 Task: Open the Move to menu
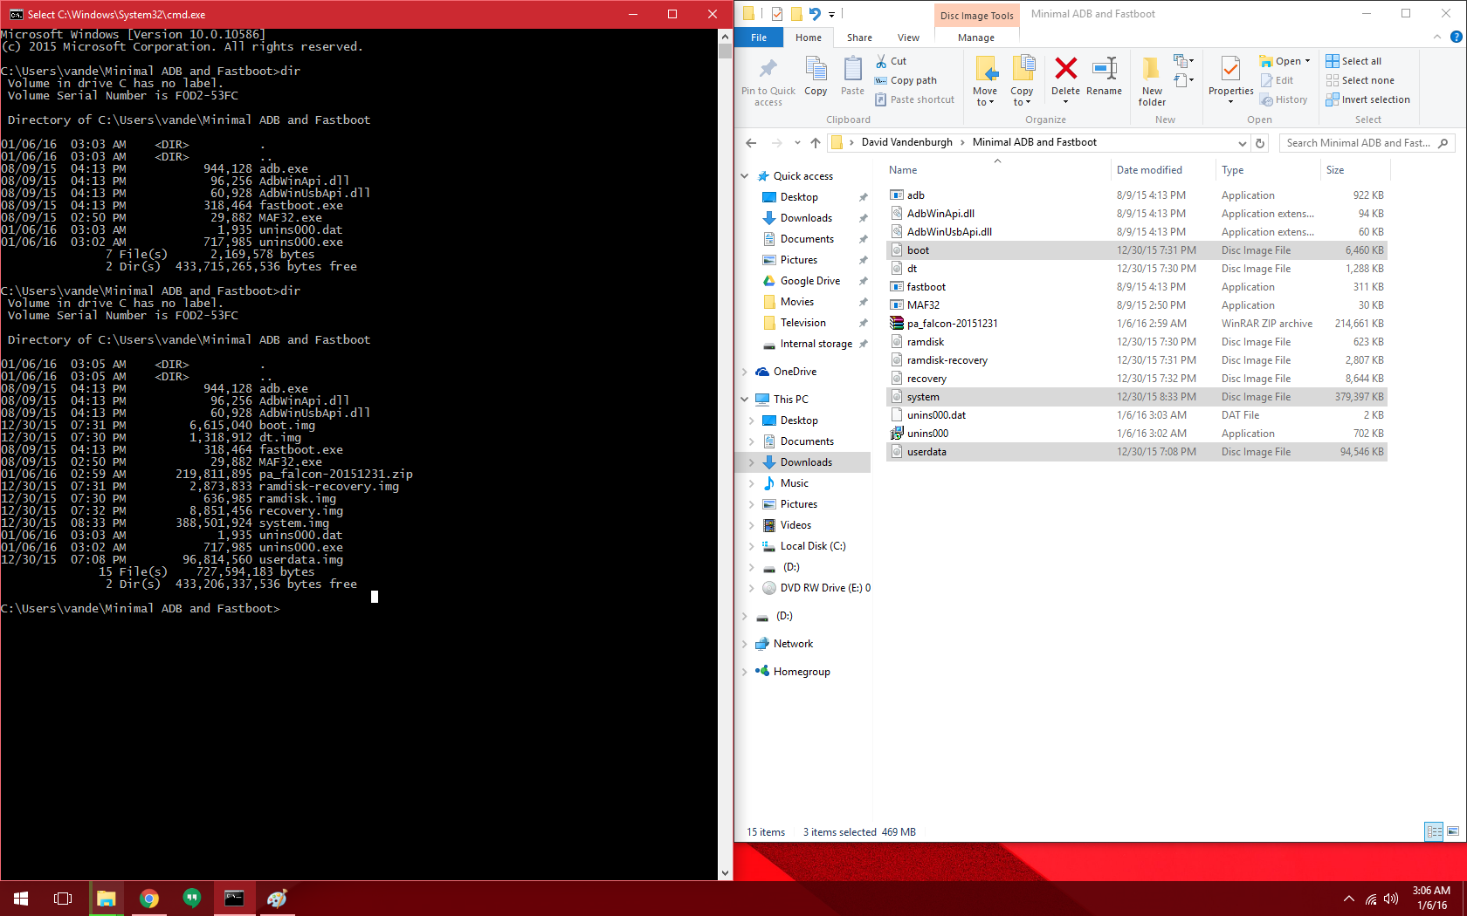pos(985,81)
